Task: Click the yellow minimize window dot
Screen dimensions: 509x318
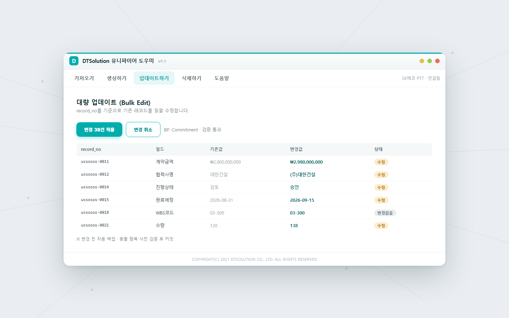Action: pos(422,61)
